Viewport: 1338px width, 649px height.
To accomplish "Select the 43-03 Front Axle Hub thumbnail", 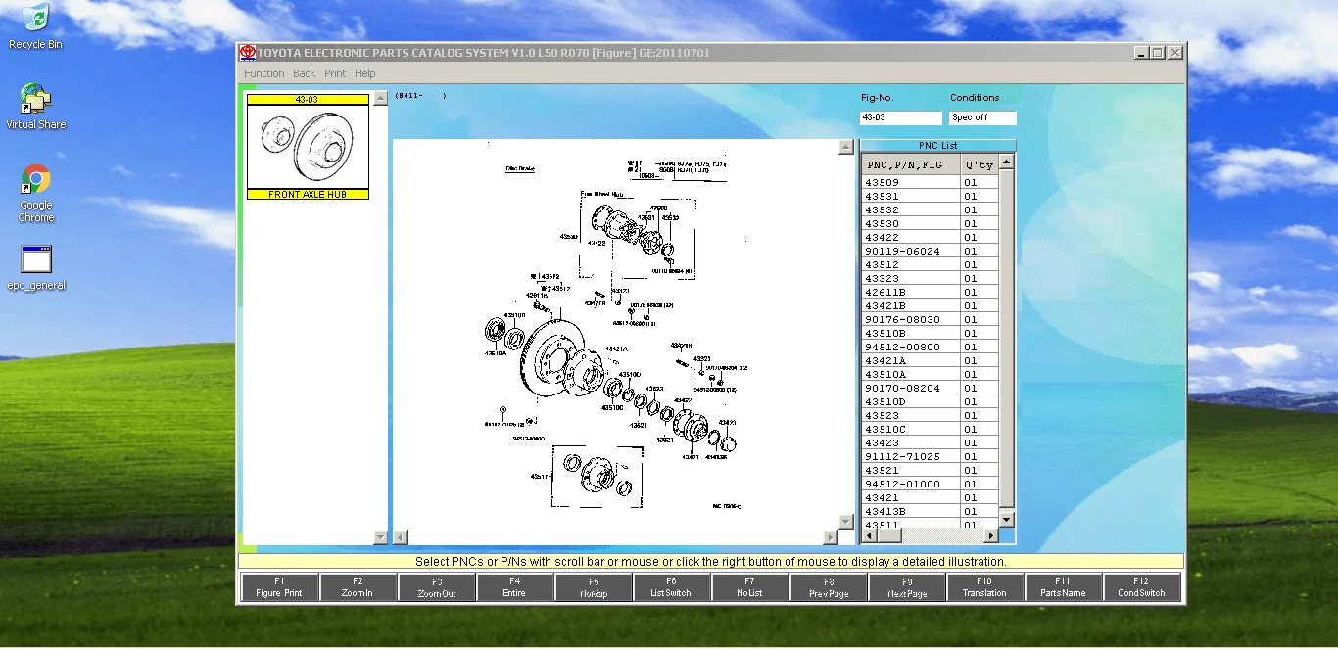I will pyautogui.click(x=308, y=147).
